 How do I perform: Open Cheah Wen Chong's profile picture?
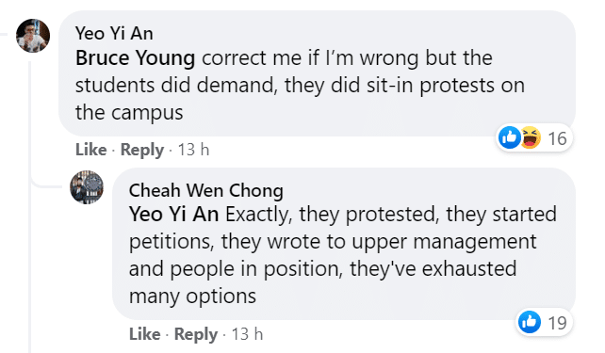[87, 187]
